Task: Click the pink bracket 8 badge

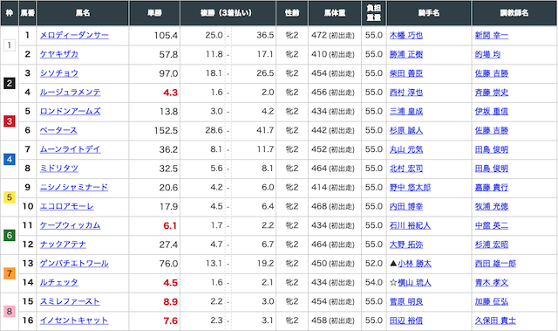Action: click(10, 312)
